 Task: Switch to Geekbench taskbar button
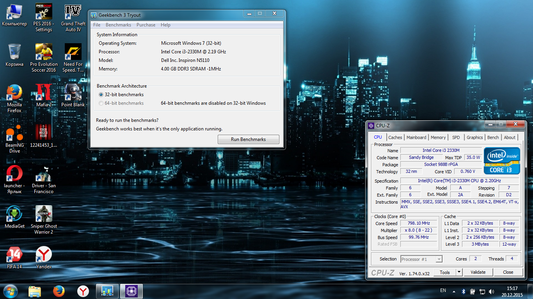tap(107, 291)
